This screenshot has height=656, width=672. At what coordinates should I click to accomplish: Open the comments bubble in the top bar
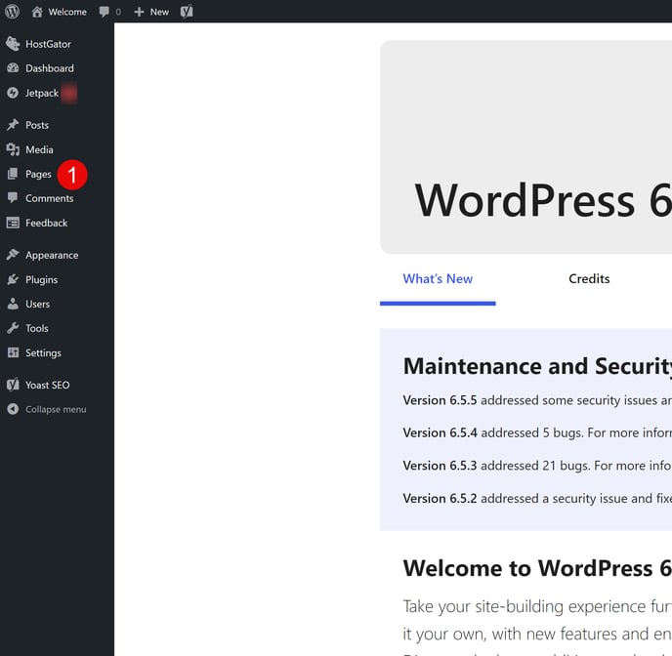tap(105, 12)
